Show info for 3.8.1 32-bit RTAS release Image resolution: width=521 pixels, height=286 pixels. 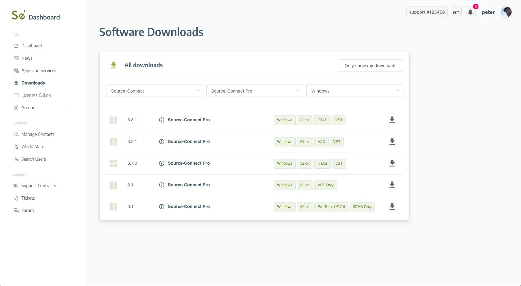pos(161,120)
